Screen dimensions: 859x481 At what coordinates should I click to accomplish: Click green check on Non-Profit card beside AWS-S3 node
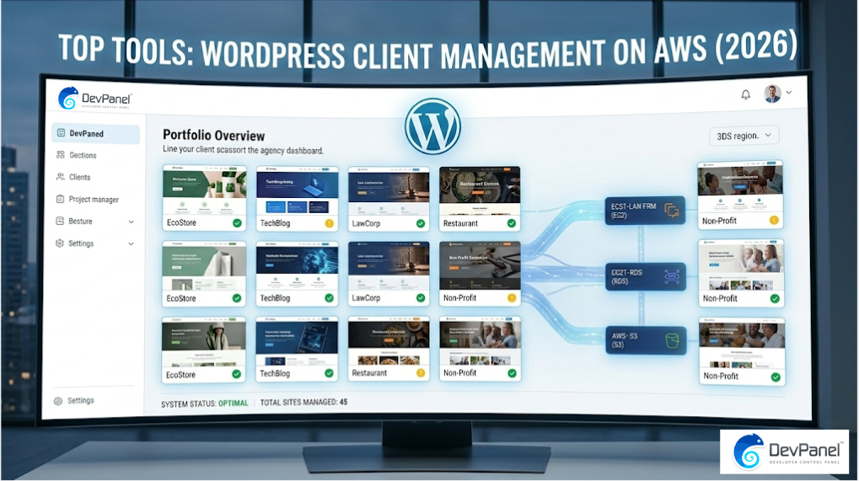[776, 377]
